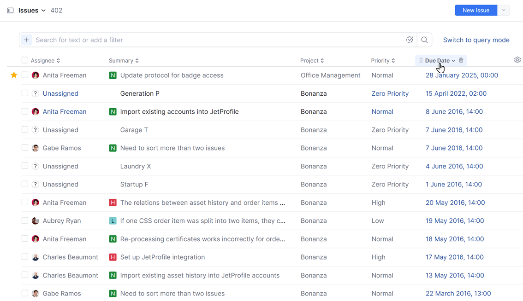Screen dimensions: 523x301
Task: Click the search or add filter field
Action: (218, 40)
